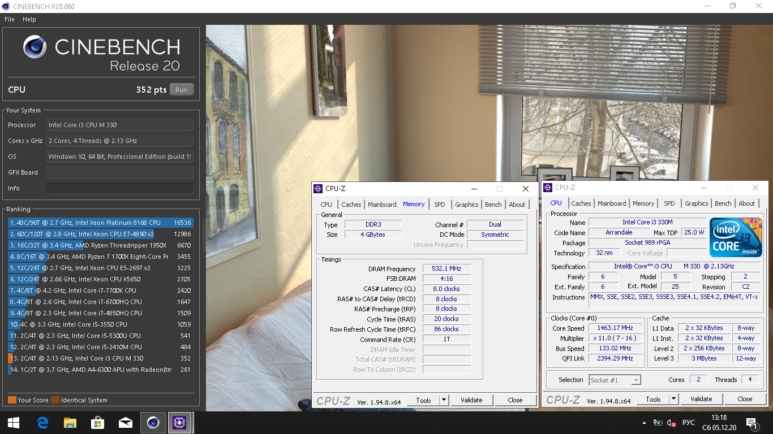Open the РУС input language switcher
This screenshot has width=773, height=434.
click(689, 423)
